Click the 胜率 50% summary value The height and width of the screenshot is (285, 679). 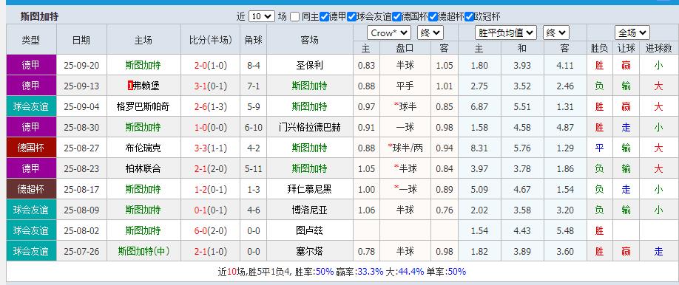click(325, 272)
